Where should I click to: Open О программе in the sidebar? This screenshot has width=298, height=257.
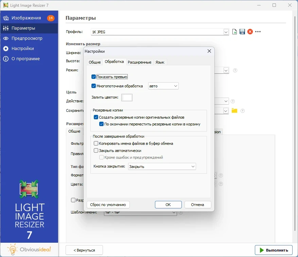[29, 59]
